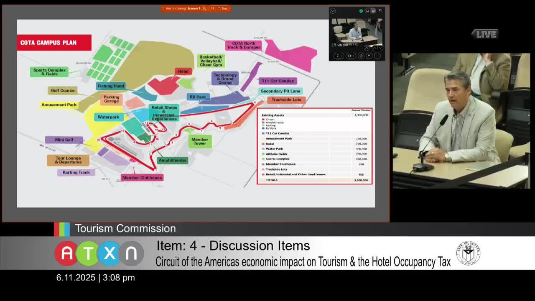Select the COTA North Track & Garages label
This screenshot has height=301, width=535.
pyautogui.click(x=243, y=45)
